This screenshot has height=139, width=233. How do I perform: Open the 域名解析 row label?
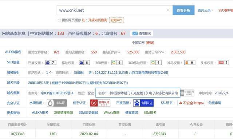tap(13, 72)
